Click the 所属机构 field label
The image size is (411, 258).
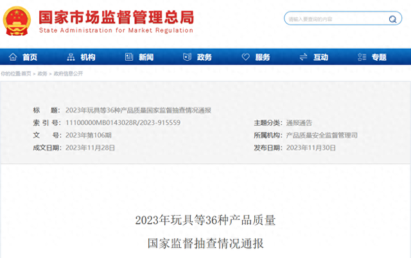point(268,136)
